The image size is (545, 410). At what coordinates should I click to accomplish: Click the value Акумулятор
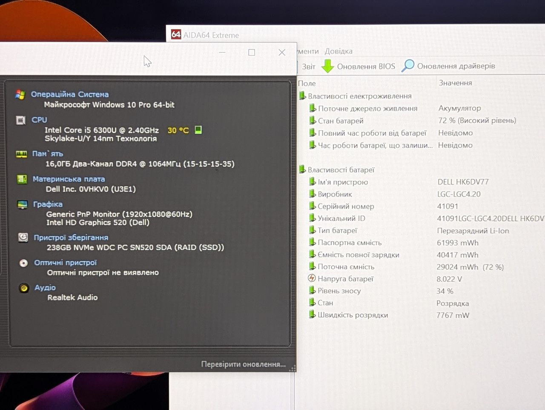tap(460, 108)
